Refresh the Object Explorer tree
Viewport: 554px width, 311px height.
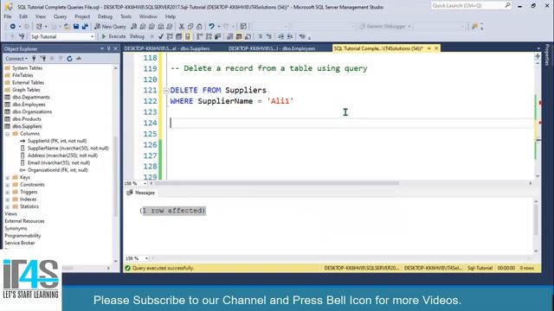point(69,59)
